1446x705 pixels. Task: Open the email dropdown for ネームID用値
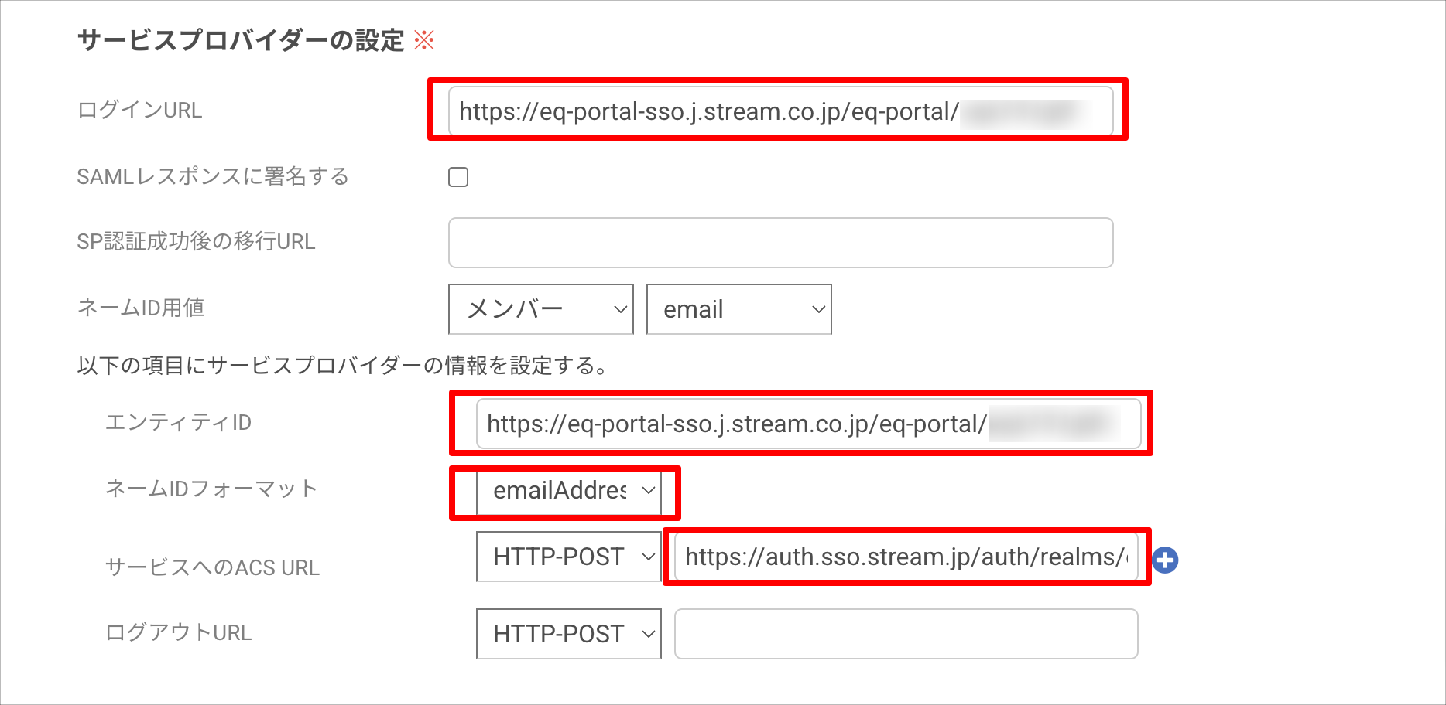coord(739,309)
